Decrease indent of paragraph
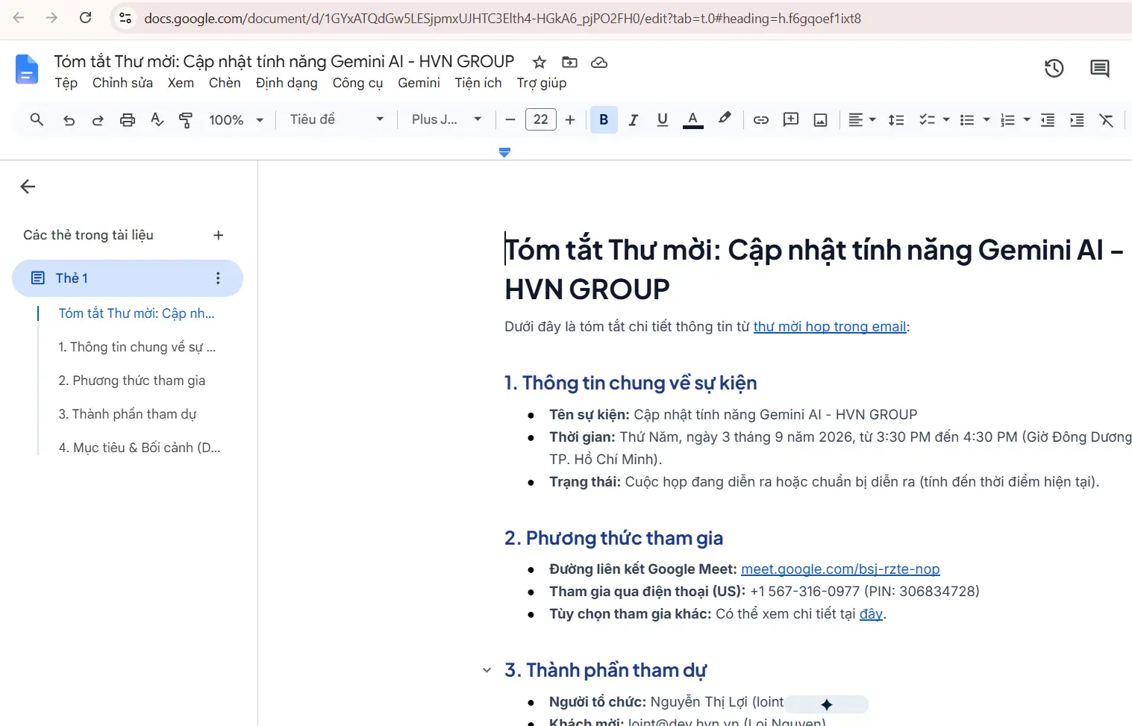This screenshot has width=1132, height=726. tap(1048, 120)
